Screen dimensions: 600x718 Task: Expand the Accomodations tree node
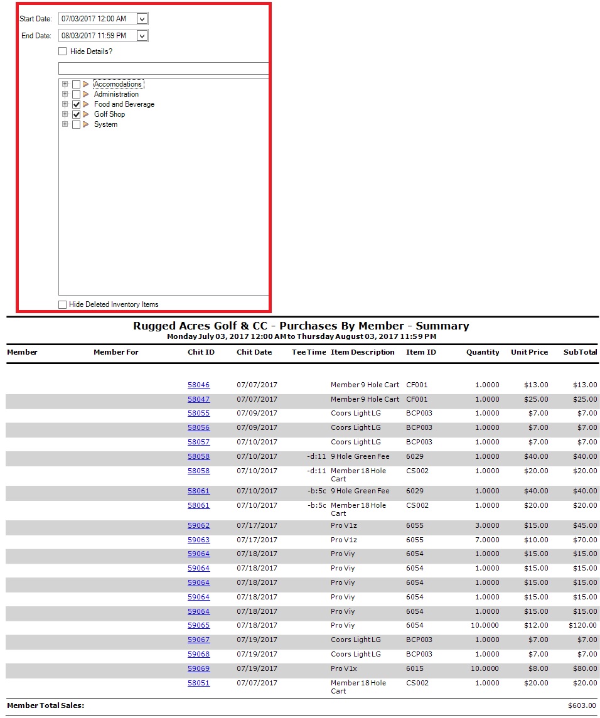65,84
